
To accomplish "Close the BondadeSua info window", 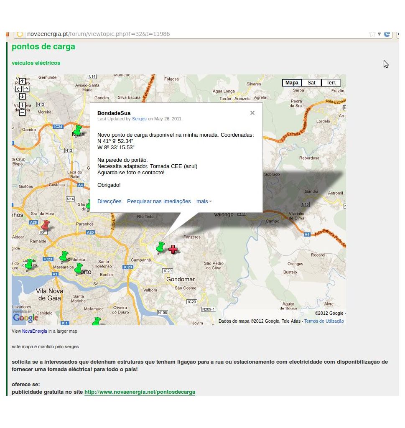I will point(252,113).
